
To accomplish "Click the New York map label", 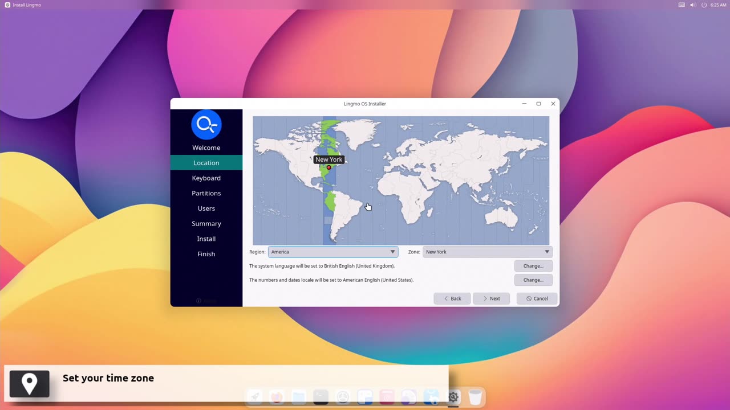I will (329, 159).
